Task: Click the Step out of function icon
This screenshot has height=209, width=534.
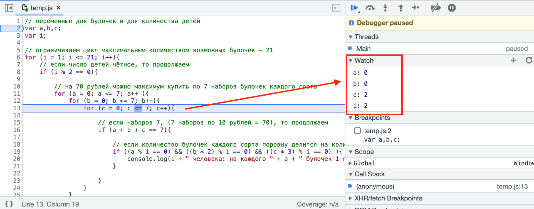Action: click(400, 8)
